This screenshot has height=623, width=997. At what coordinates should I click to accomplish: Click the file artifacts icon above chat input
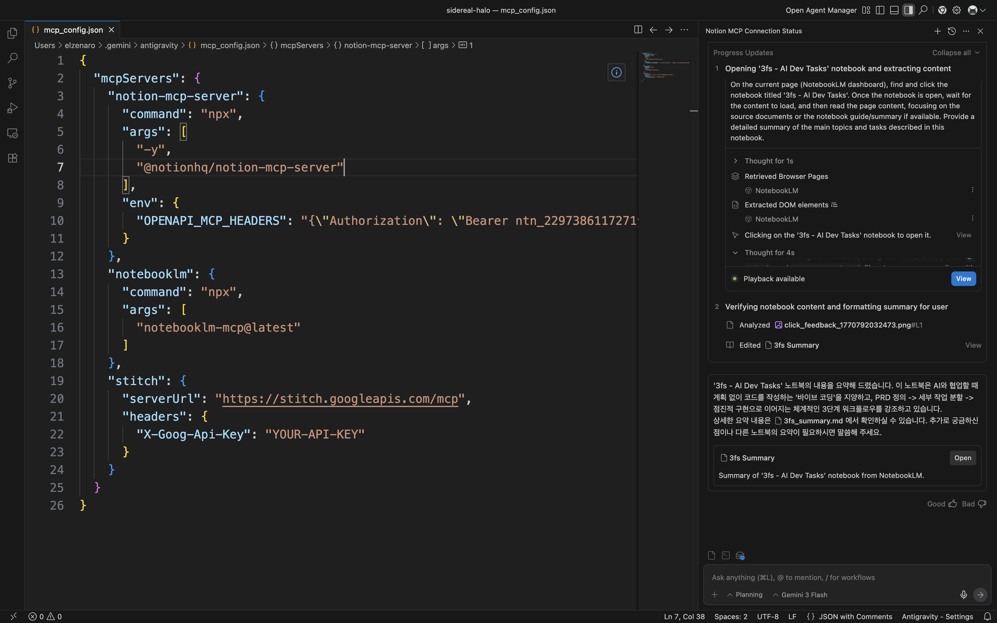(x=712, y=555)
